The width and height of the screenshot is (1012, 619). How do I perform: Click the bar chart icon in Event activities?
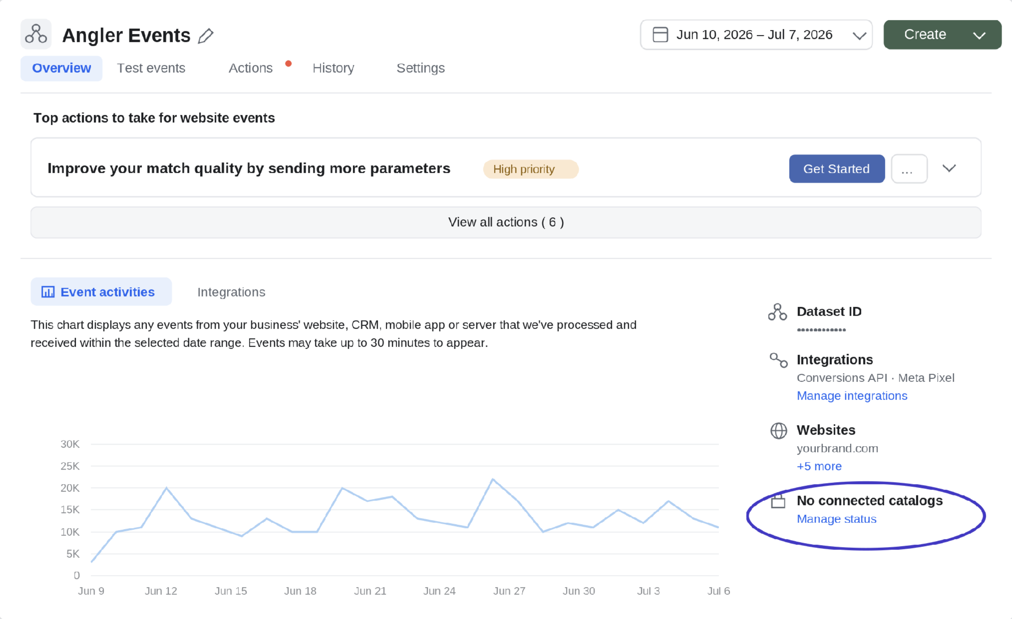48,292
